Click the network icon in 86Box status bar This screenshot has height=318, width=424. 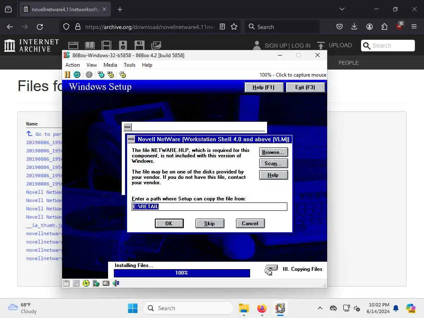pos(96,283)
